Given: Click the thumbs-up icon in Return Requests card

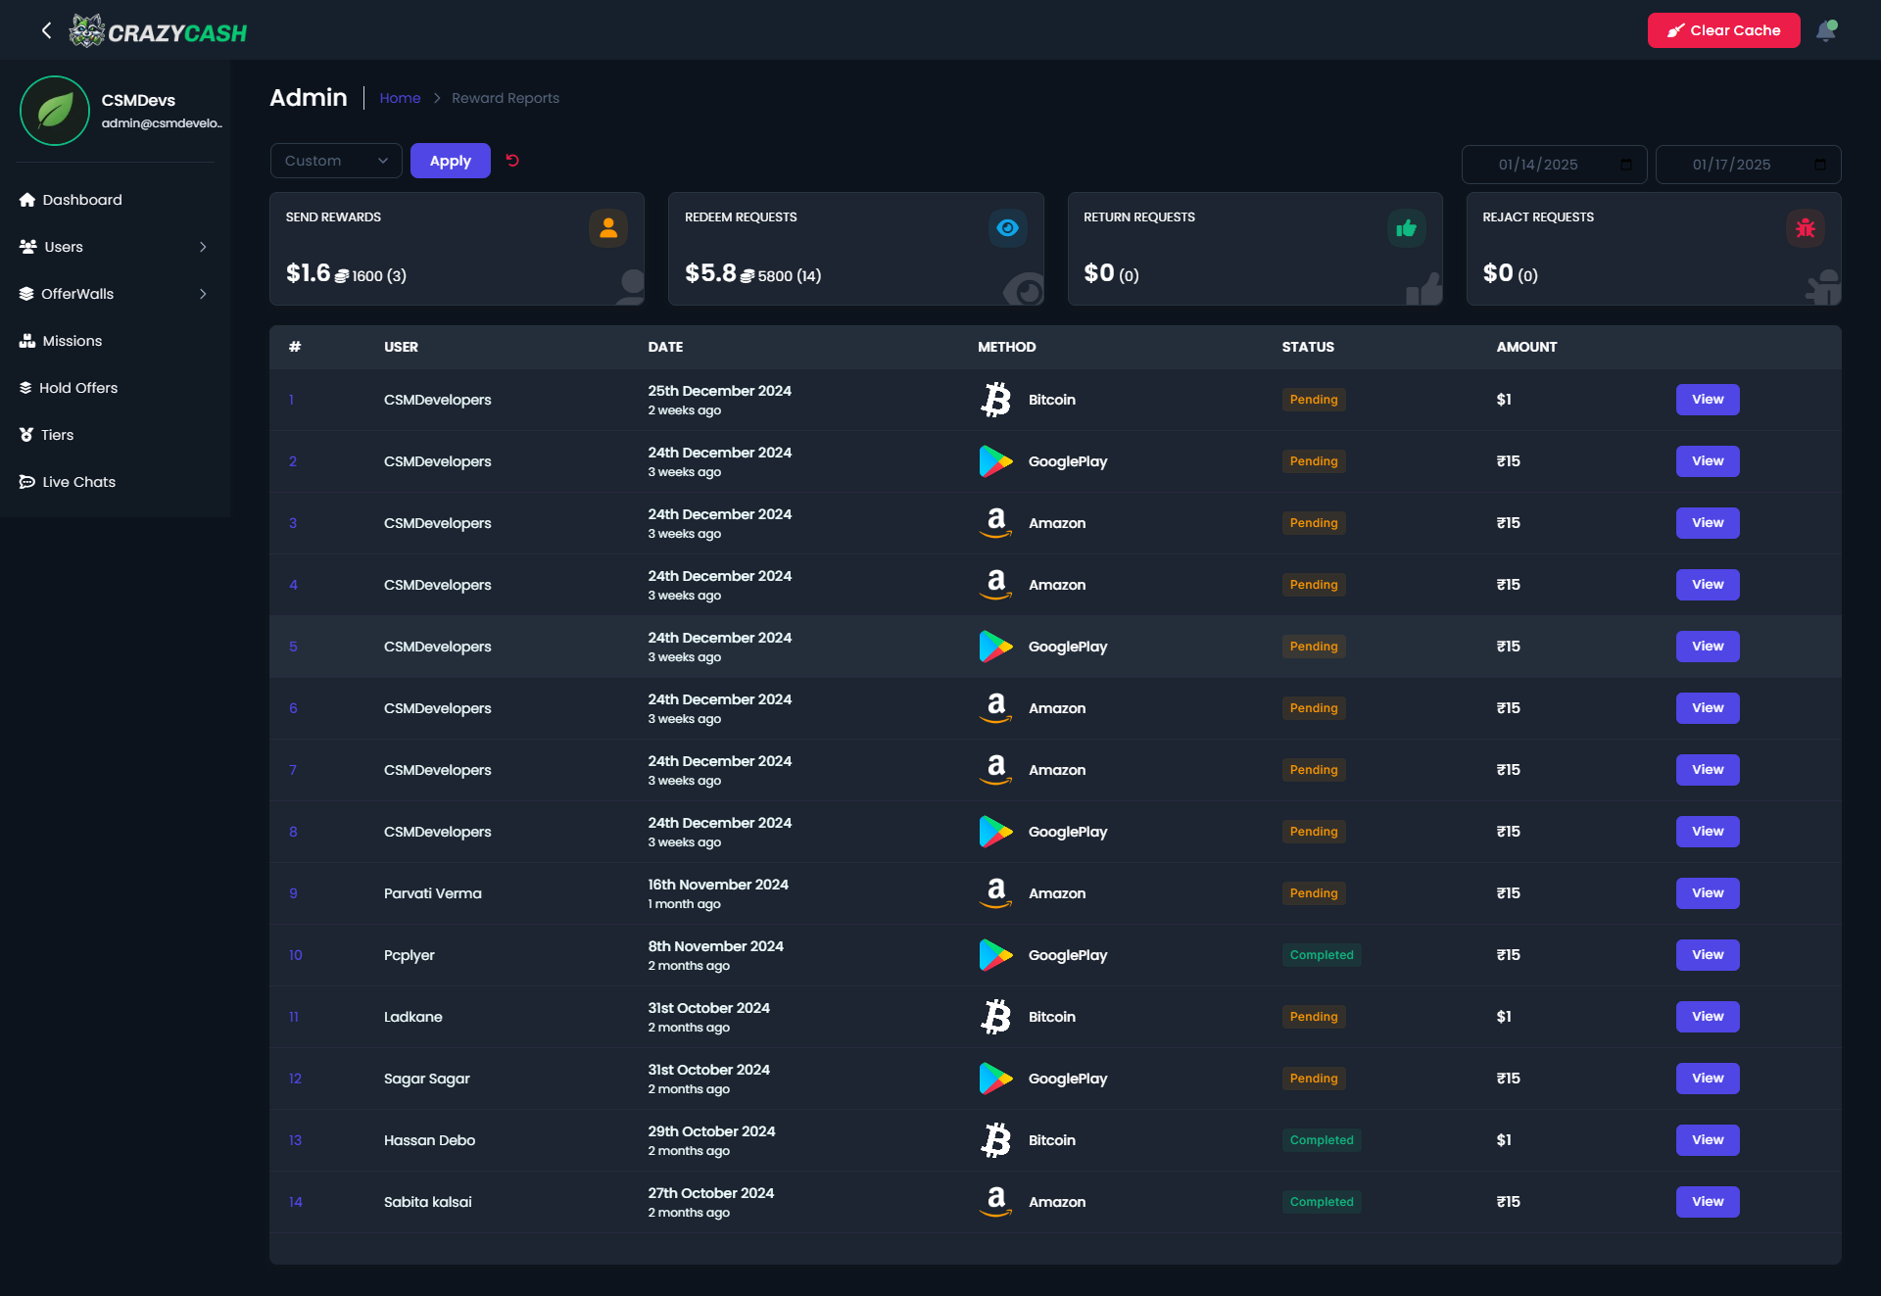Looking at the screenshot, I should [1406, 228].
